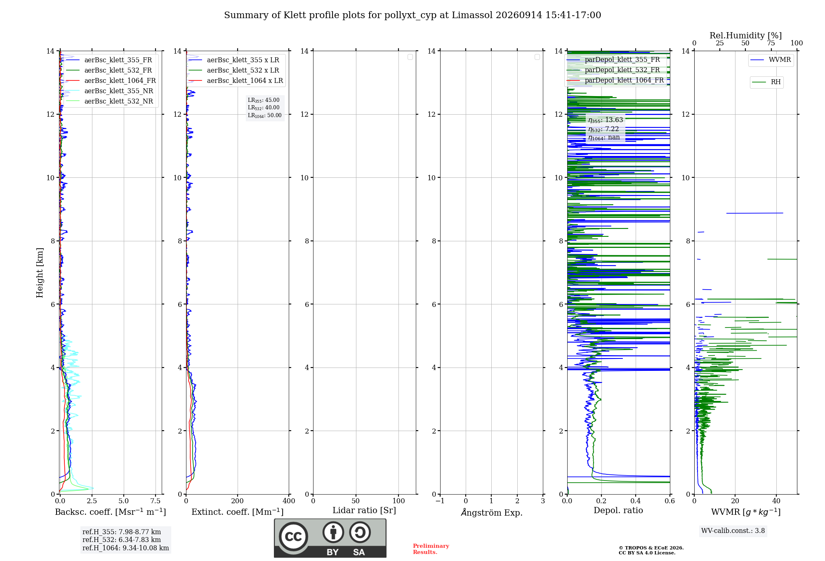Click aerBsc_klett_355 x LR legend entry
This screenshot has width=825, height=561.
(235, 60)
